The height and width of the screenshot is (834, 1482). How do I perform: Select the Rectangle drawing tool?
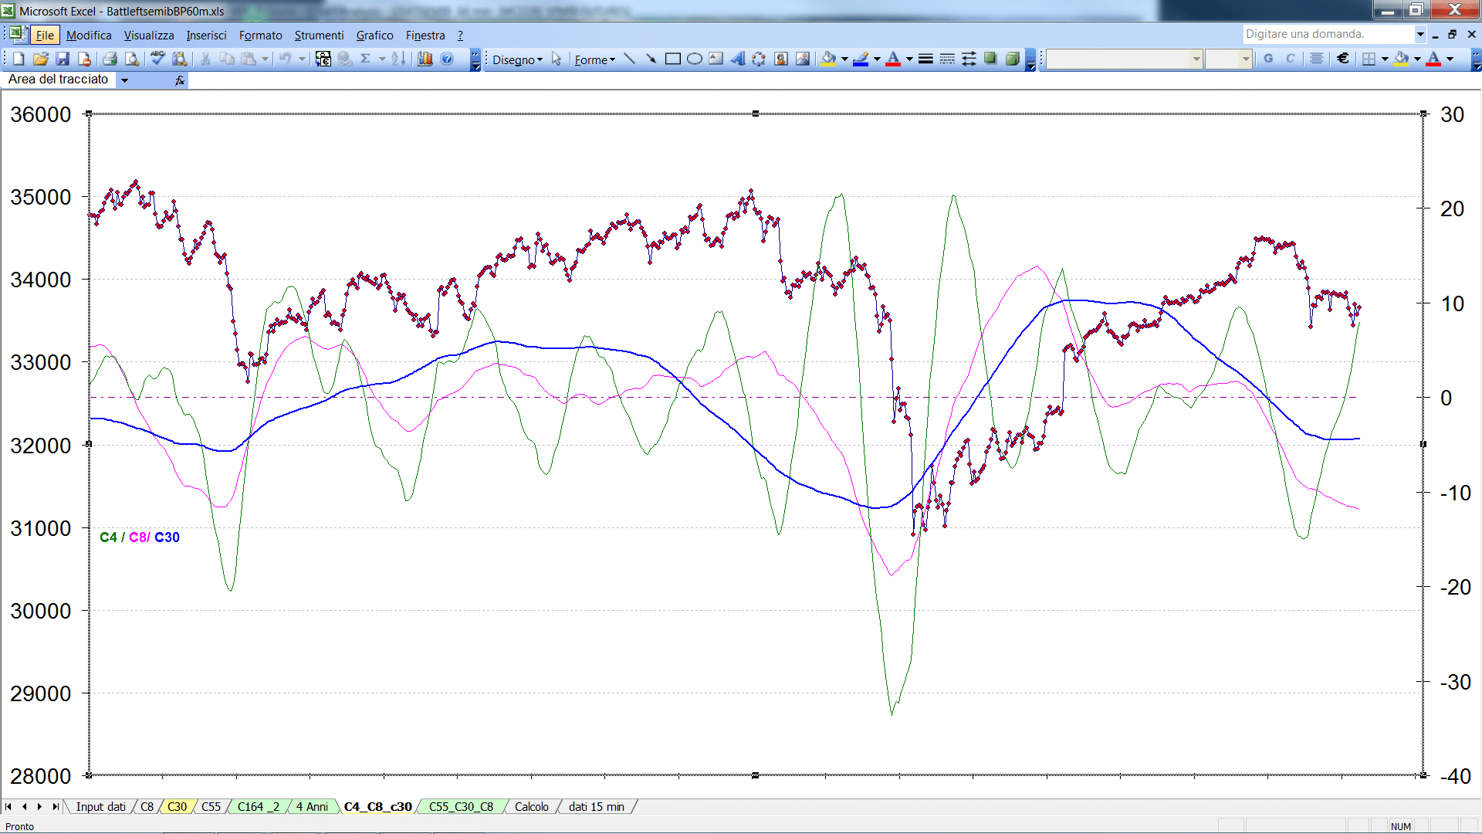click(673, 59)
